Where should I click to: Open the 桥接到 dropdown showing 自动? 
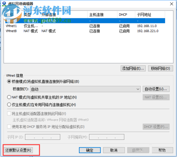click(85, 89)
